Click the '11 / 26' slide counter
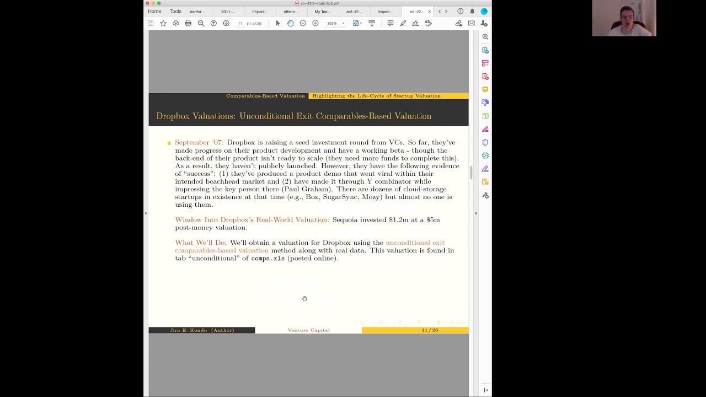This screenshot has width=706, height=397. pos(430,330)
